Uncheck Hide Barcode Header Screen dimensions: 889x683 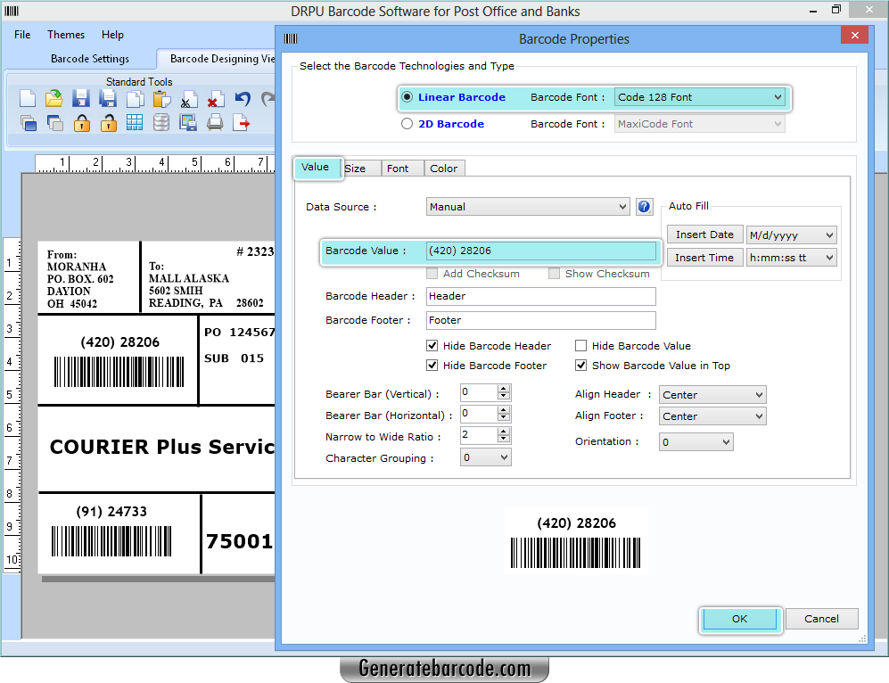[432, 345]
